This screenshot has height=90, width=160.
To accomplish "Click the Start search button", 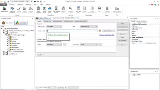I will (122, 23).
